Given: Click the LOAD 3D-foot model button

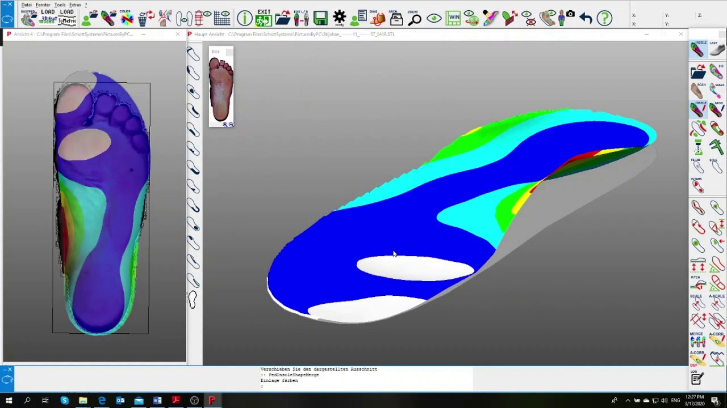Looking at the screenshot, I should 48,18.
